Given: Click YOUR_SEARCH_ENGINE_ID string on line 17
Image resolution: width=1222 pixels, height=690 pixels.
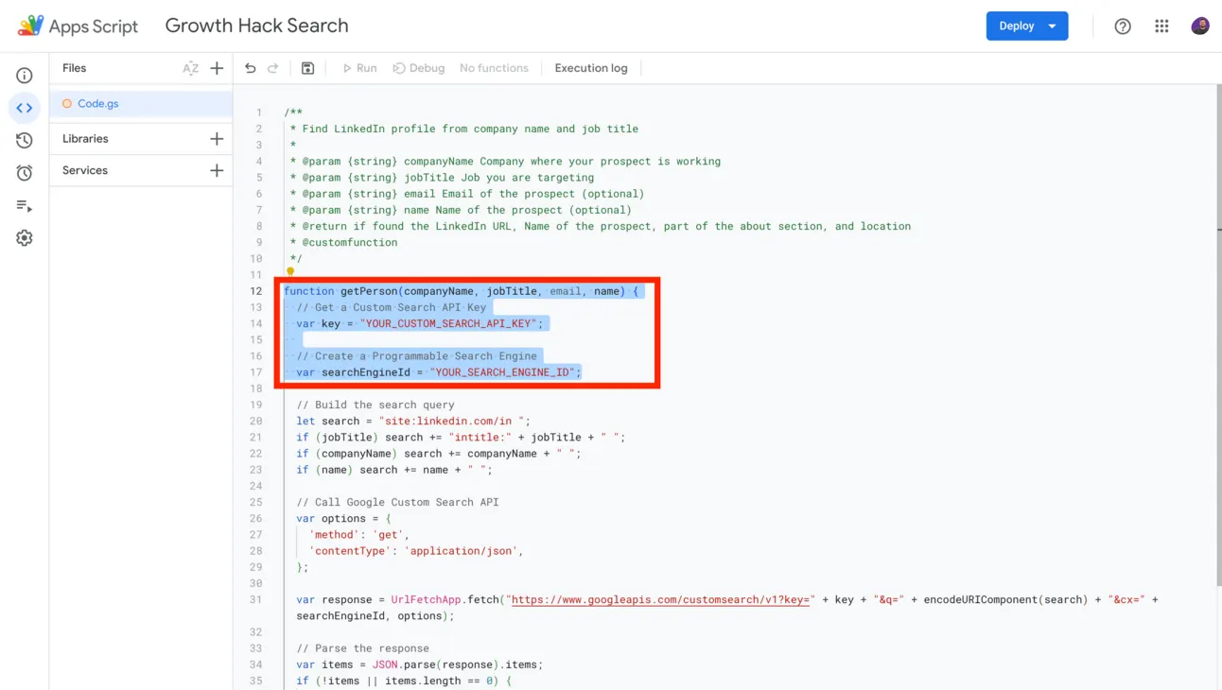Looking at the screenshot, I should (x=502, y=372).
